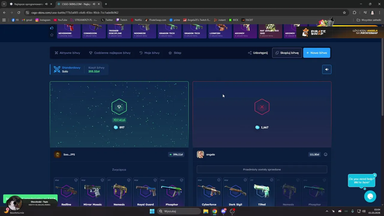This screenshot has width=384, height=216.
Task: Select the MOONRISE drop card
Action: click(144, 31)
